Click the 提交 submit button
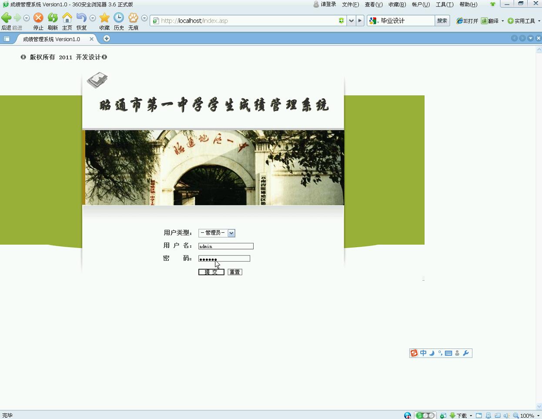542x419 pixels. point(211,272)
